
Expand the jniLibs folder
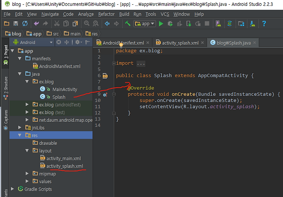pyautogui.click(x=20, y=128)
